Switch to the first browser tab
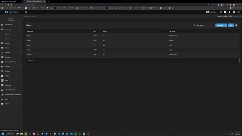 coord(12,2)
